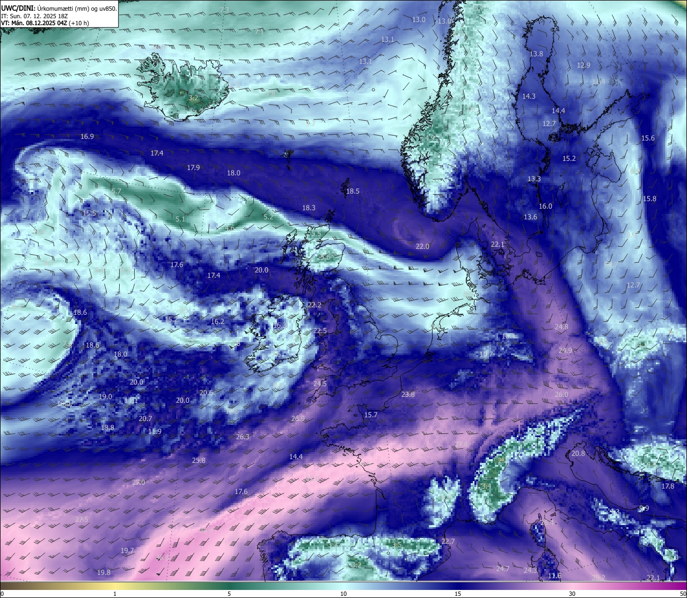Click the 20.7 value label
Viewport: 687px width, 598px height.
[x=145, y=419]
